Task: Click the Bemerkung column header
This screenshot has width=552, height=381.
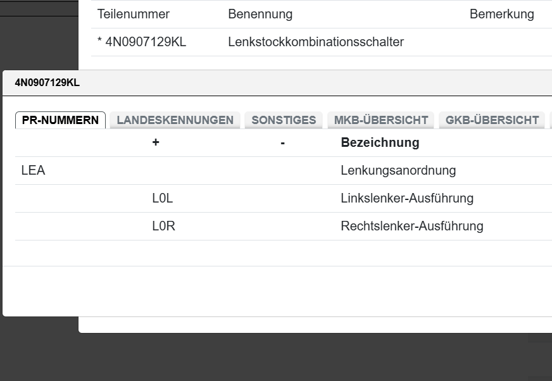Action: pyautogui.click(x=501, y=14)
